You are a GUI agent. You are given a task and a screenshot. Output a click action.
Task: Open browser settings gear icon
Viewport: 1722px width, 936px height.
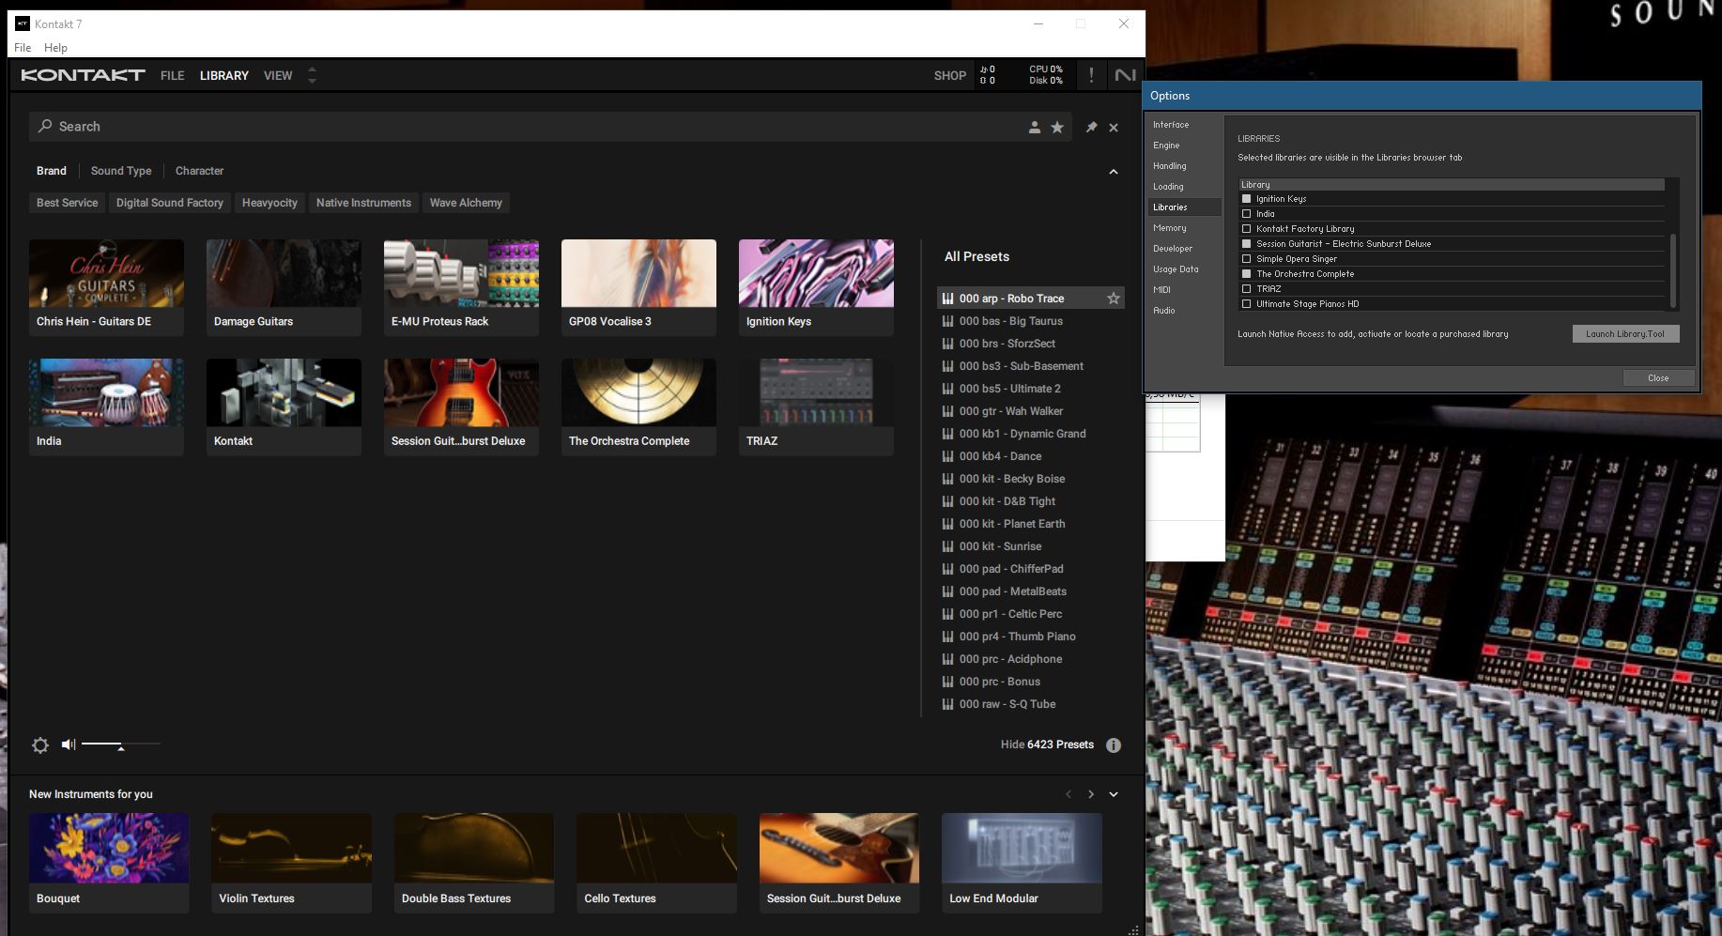coord(40,744)
